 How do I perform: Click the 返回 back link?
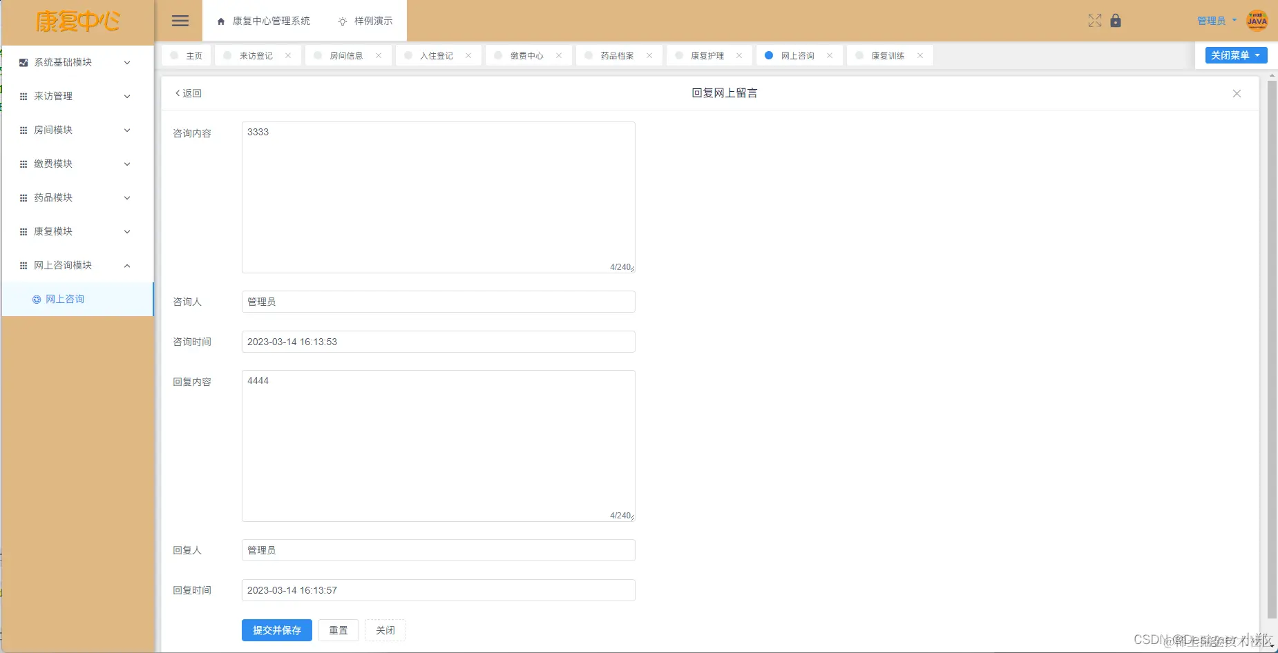coord(188,93)
